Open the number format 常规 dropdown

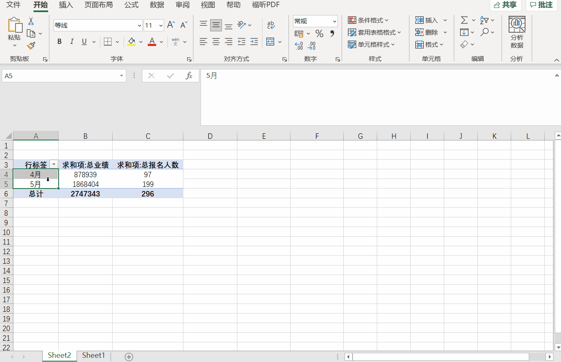click(x=335, y=21)
